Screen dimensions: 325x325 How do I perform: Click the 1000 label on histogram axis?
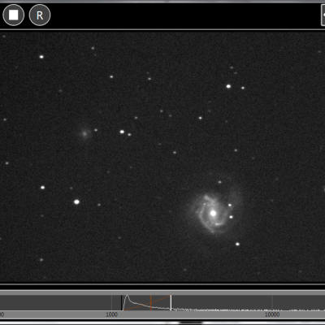[111, 314]
